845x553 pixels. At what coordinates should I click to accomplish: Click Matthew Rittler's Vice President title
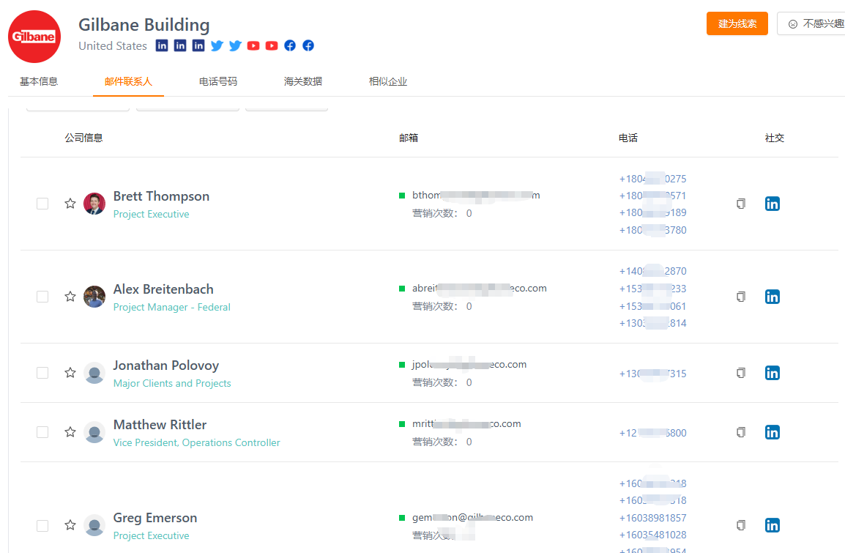(x=197, y=442)
